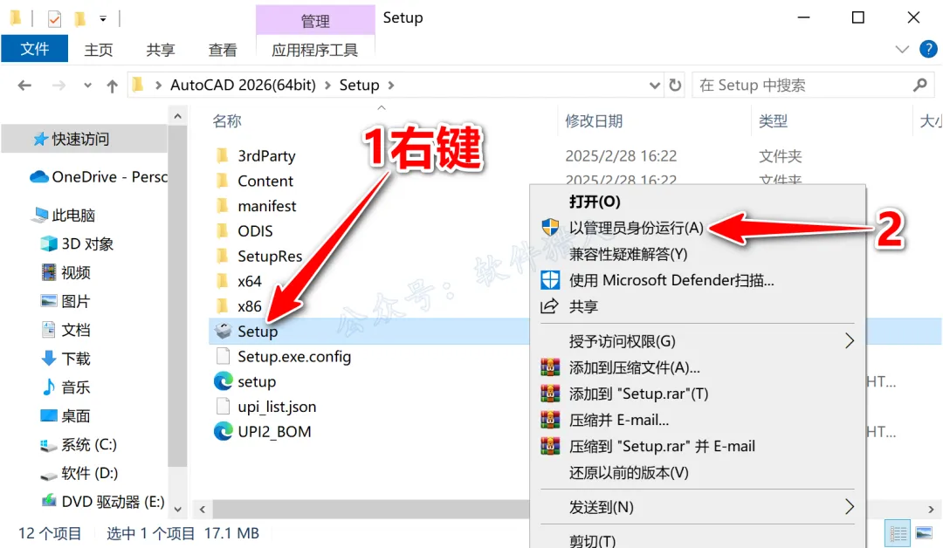
Task: Click the Quick Access toolbar properties checkmark icon
Action: [54, 19]
